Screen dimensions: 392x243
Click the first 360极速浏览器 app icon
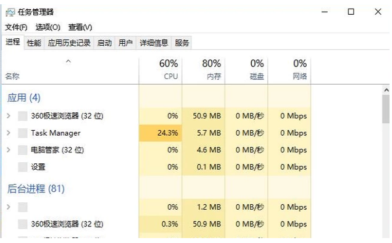(x=22, y=116)
